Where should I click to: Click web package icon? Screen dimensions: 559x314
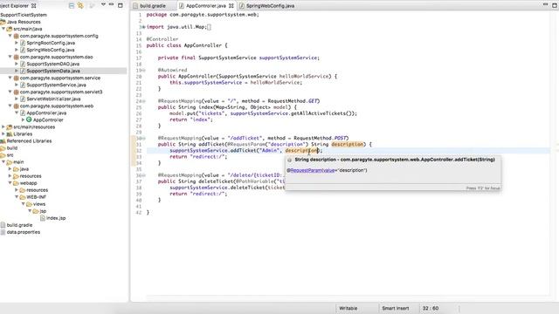click(16, 106)
